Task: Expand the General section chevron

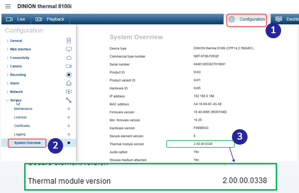Action: (7, 41)
